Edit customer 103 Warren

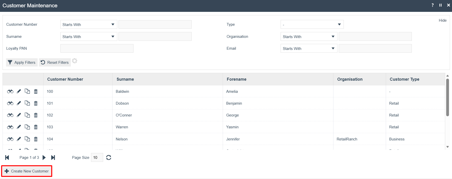pos(19,127)
